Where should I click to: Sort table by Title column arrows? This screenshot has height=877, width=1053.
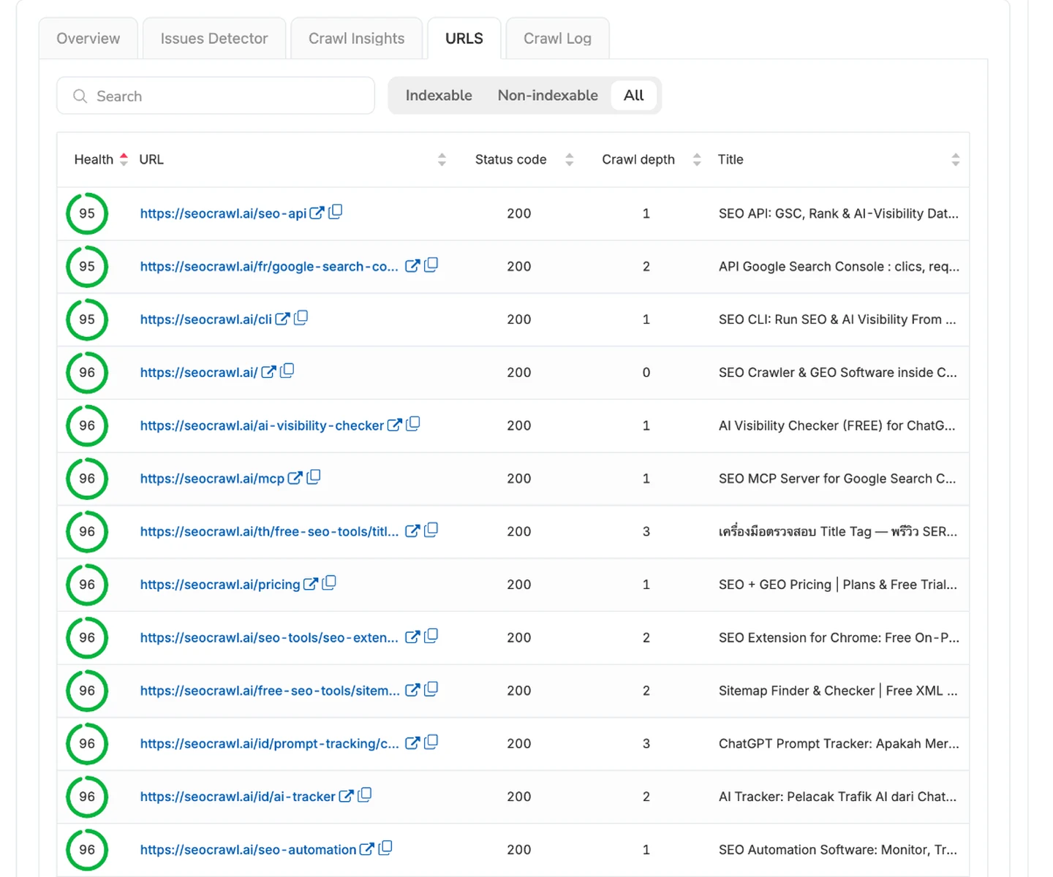tap(955, 159)
